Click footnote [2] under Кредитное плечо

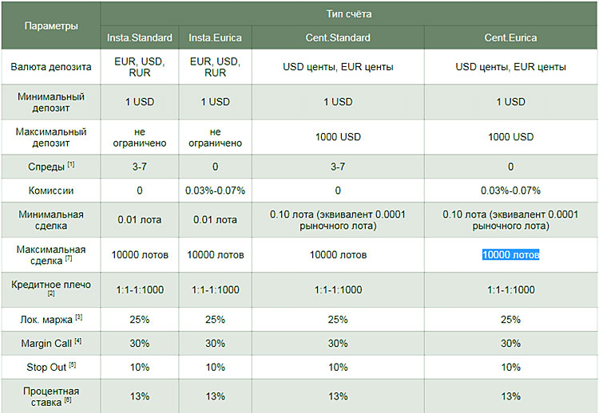[x=50, y=294]
